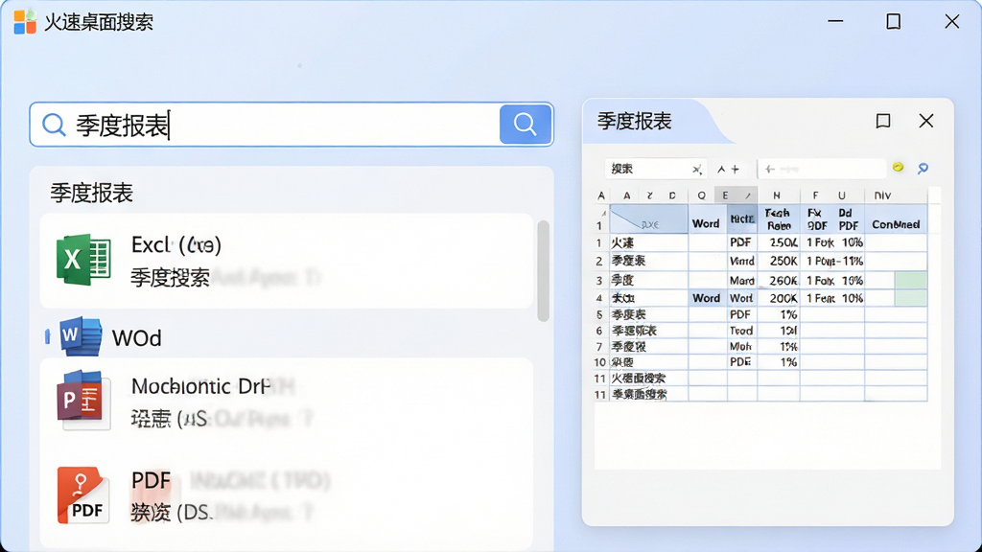Image resolution: width=982 pixels, height=552 pixels.
Task: Click the yellow circle icon in preview toolbar
Action: coord(898,167)
